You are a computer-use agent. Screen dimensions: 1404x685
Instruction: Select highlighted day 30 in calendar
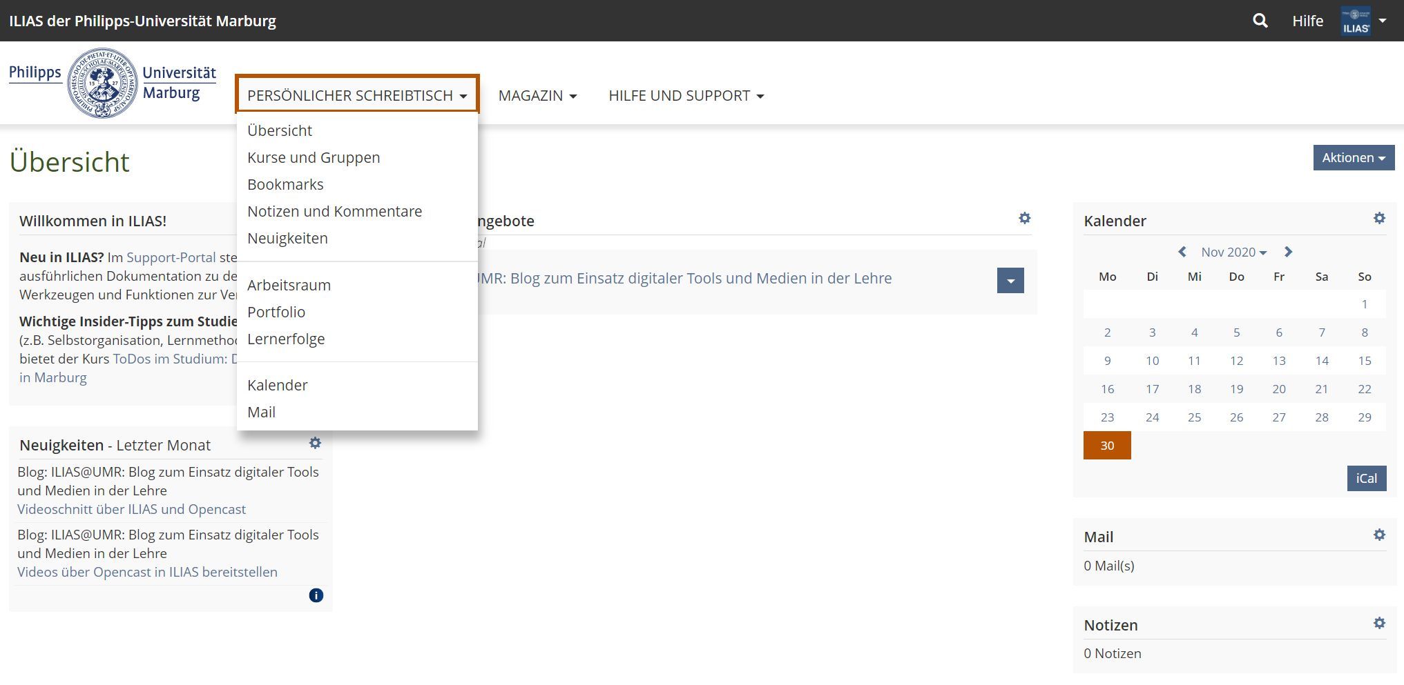click(1107, 446)
